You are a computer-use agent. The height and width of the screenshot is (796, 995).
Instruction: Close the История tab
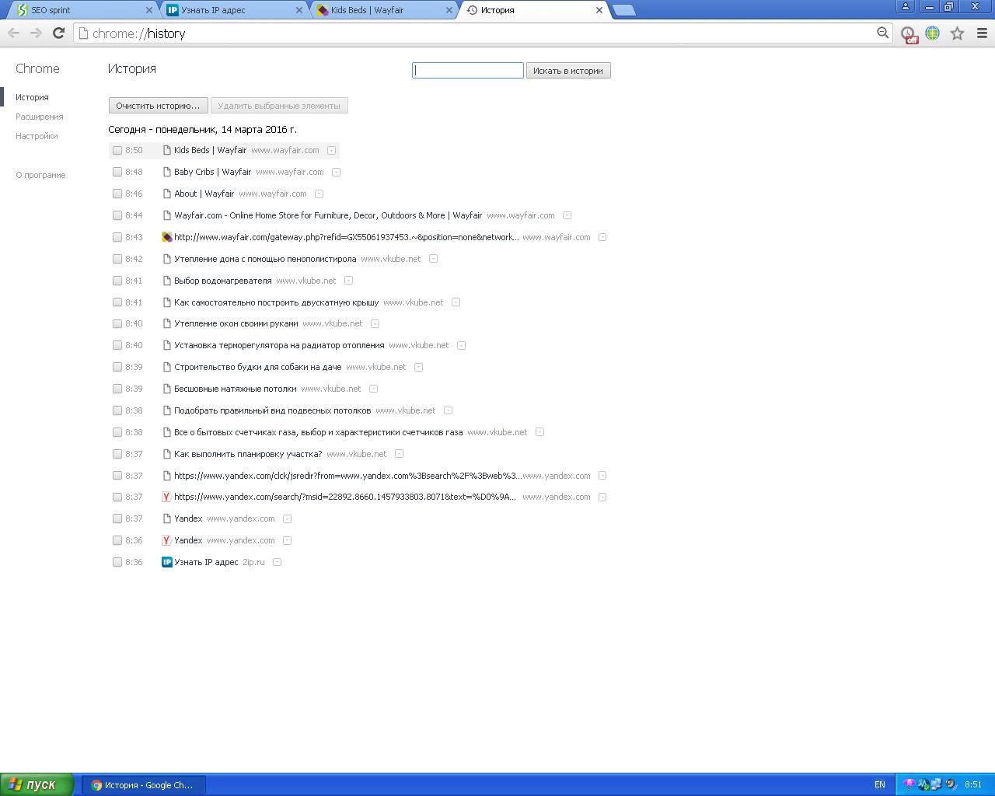coord(599,10)
